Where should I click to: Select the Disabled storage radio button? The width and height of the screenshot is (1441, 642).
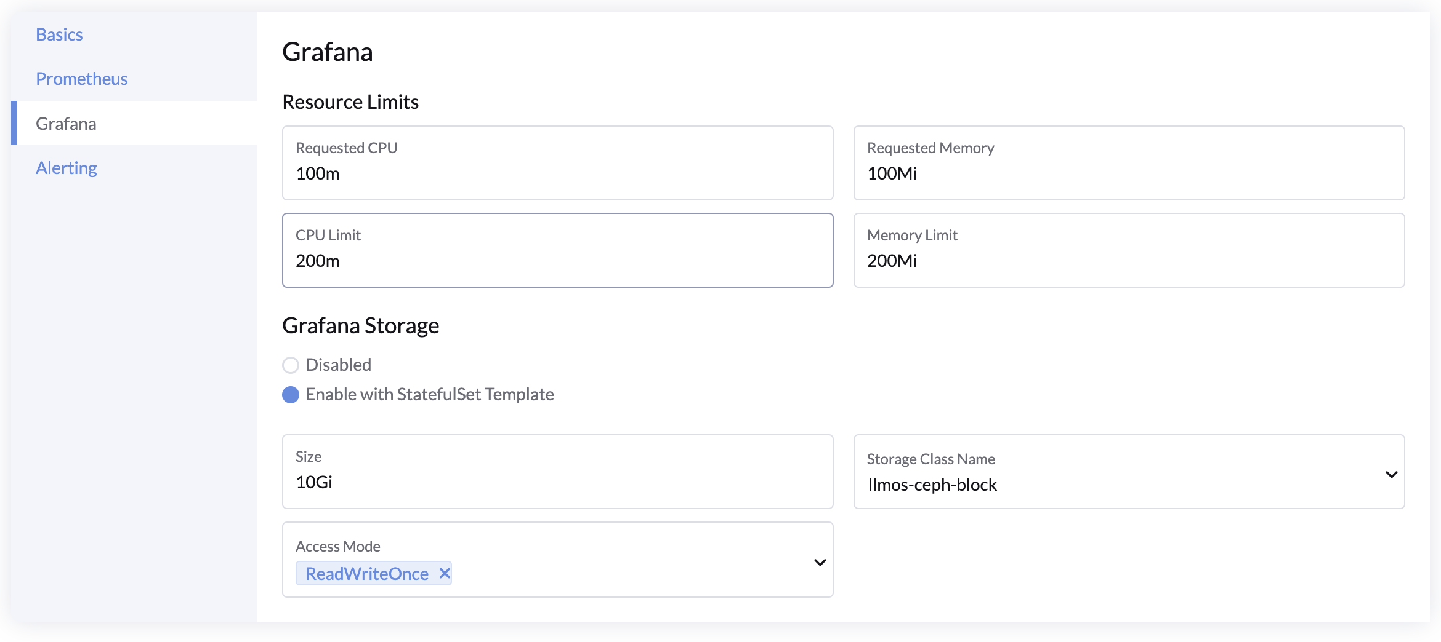click(291, 365)
